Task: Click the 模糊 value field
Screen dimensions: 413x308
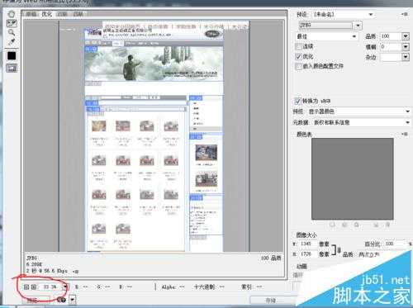Action: point(391,47)
